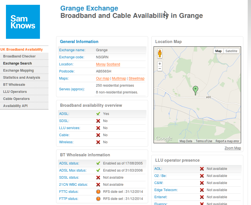Click the SamKnows logo
Screen dimensions: 251x205
[23, 22]
